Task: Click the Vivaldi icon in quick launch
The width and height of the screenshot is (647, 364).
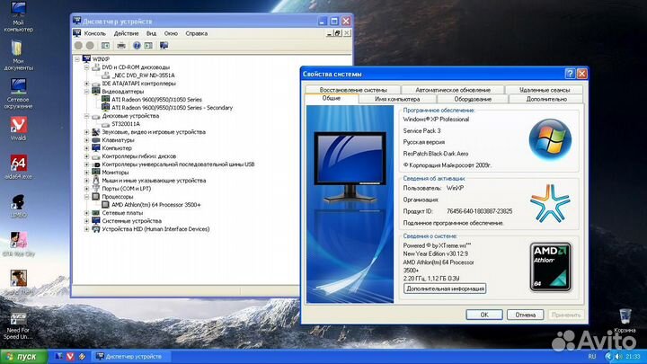Action: 71,356
